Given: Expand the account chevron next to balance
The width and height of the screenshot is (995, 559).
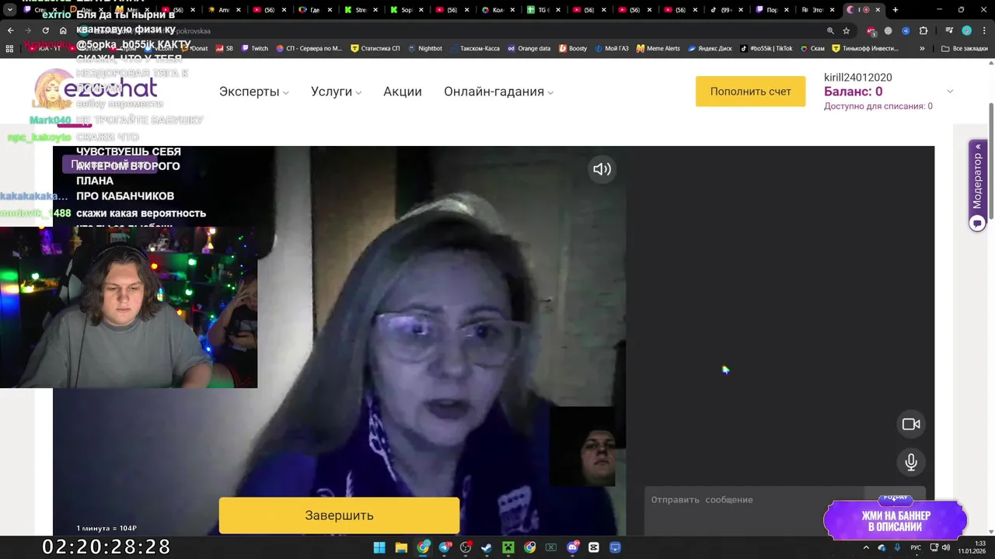Looking at the screenshot, I should (949, 92).
